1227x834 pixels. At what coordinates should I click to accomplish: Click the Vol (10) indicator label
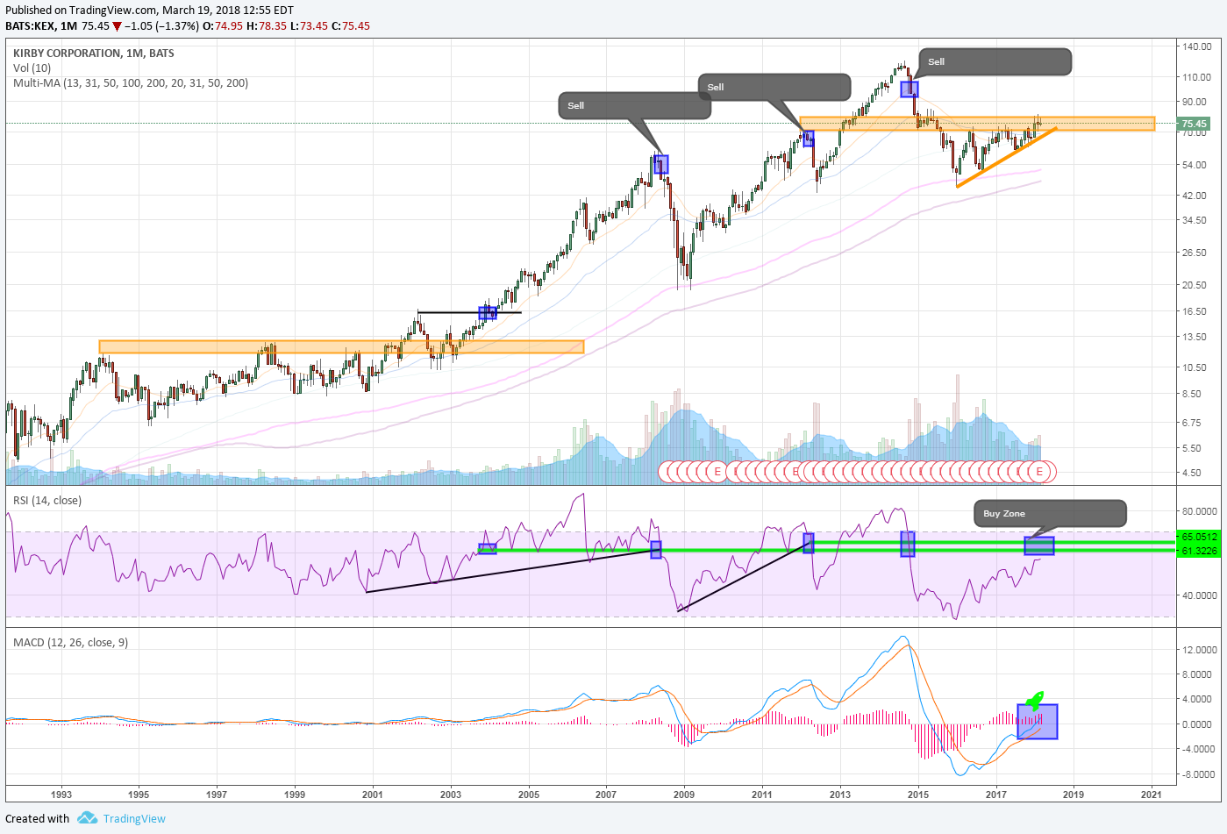32,68
